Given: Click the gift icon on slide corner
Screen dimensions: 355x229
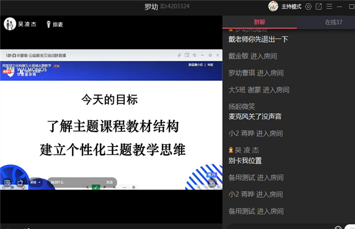Looking at the screenshot, I should [x=212, y=183].
